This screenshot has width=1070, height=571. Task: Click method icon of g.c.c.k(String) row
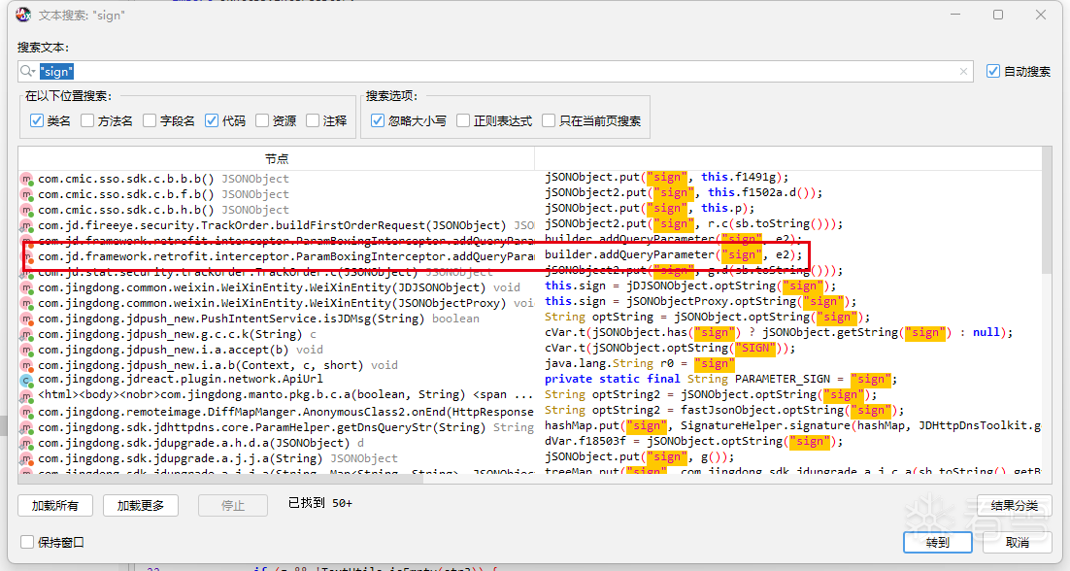[26, 334]
